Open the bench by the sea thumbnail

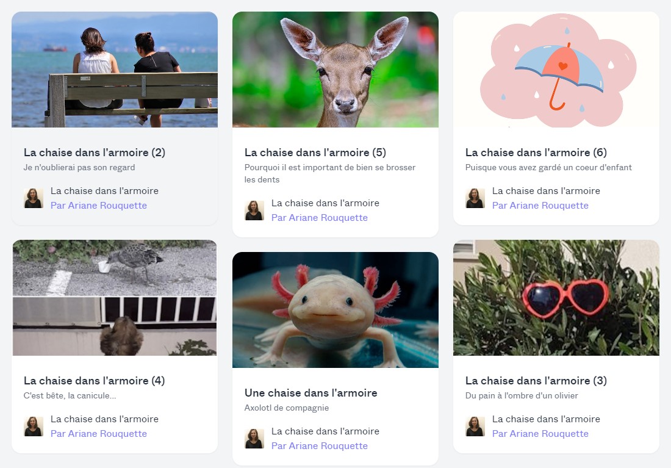tap(115, 70)
